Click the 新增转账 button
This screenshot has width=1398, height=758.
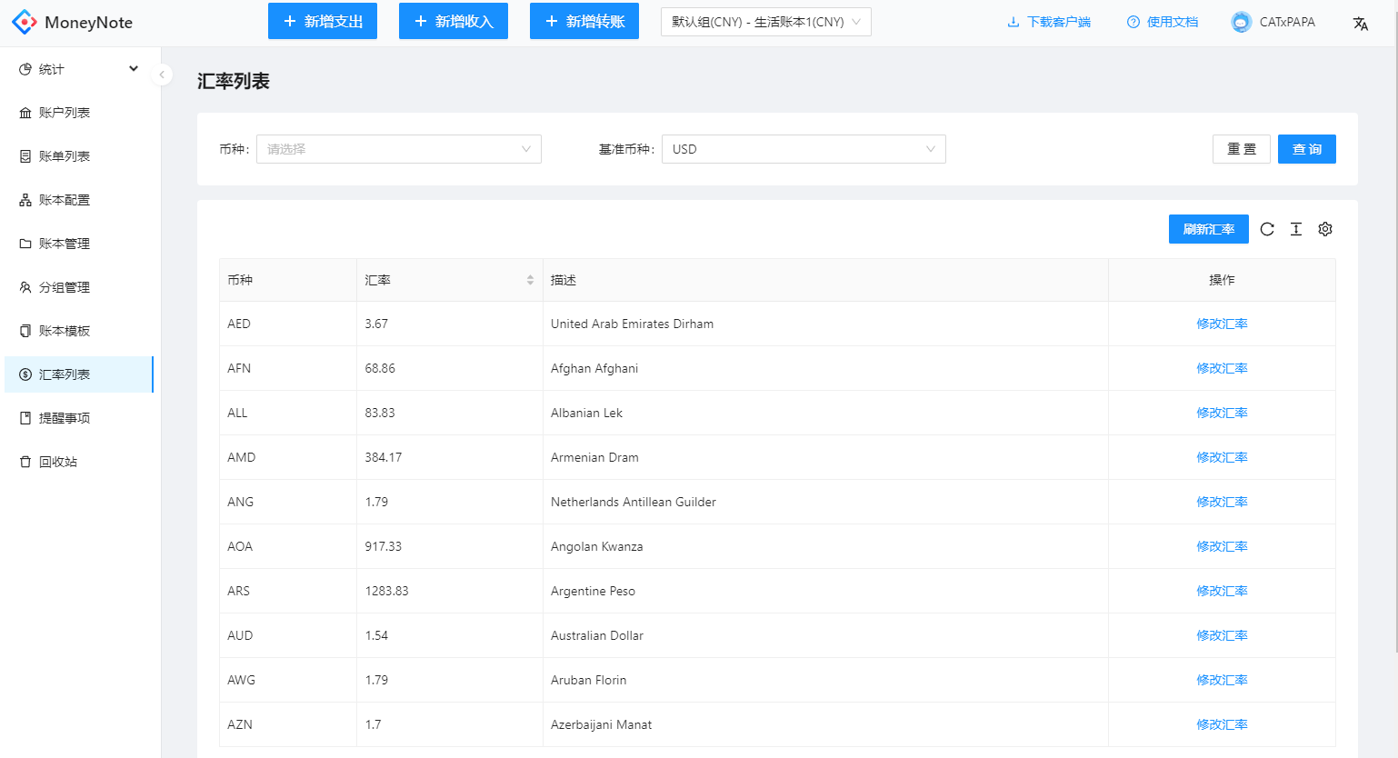coord(584,21)
